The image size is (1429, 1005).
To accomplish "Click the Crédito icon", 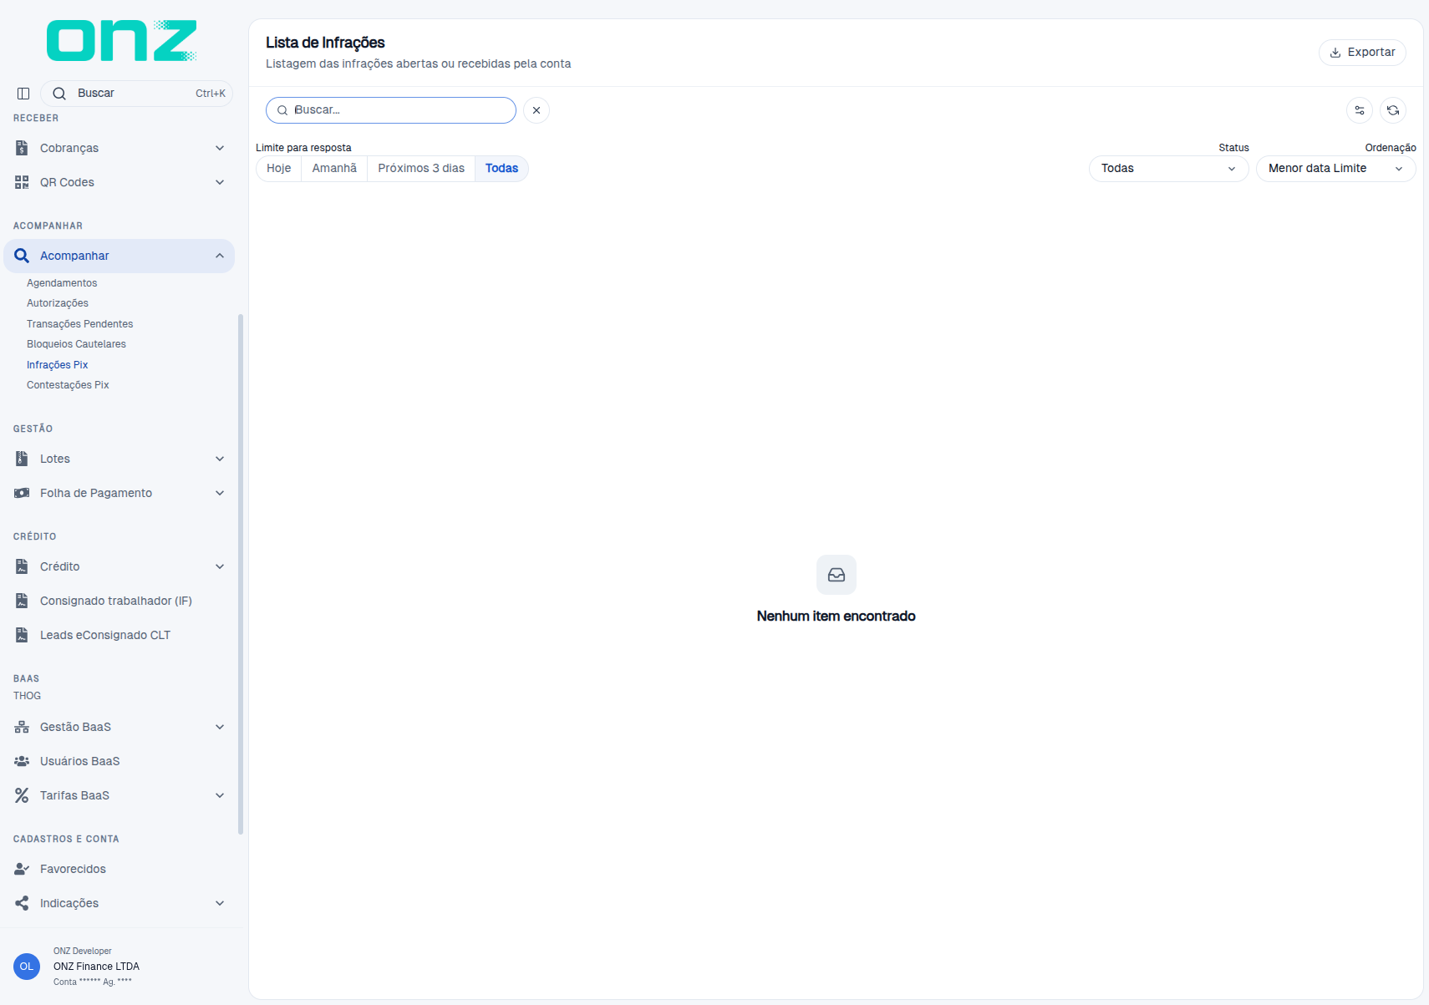I will point(22,566).
